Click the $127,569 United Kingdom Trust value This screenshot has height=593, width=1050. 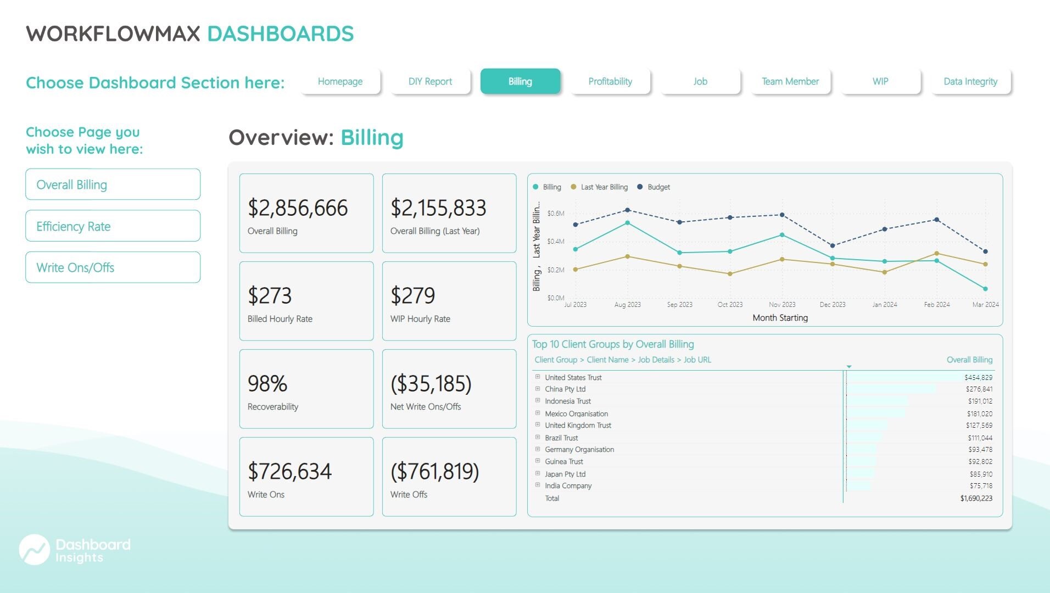(x=979, y=426)
